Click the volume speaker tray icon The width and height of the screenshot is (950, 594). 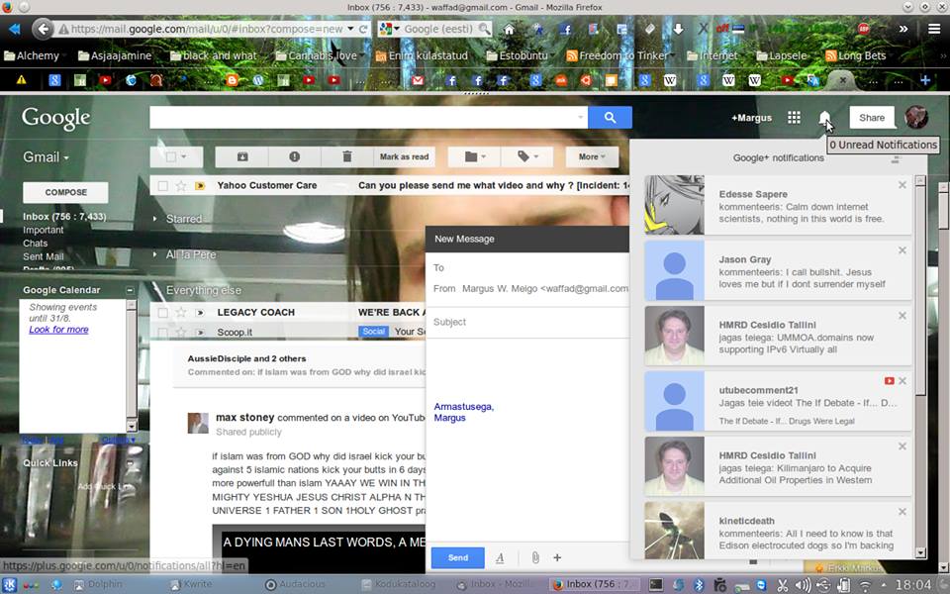point(803,584)
